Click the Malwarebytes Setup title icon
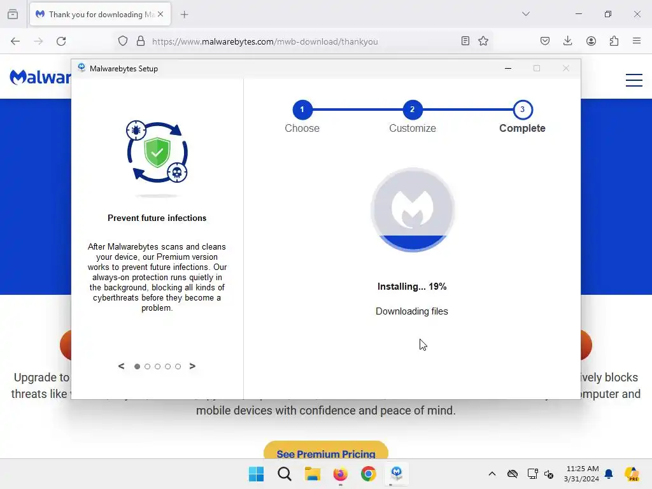652x489 pixels. click(x=81, y=67)
